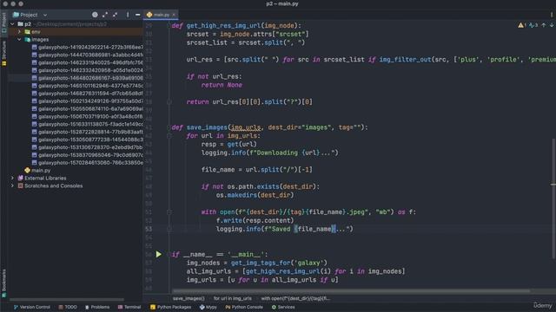
Task: Open the Mypy tool window
Action: 208,307
